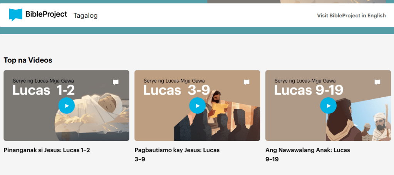394x175 pixels.
Task: Click the "Top na Videos" section heading
Action: pos(28,60)
